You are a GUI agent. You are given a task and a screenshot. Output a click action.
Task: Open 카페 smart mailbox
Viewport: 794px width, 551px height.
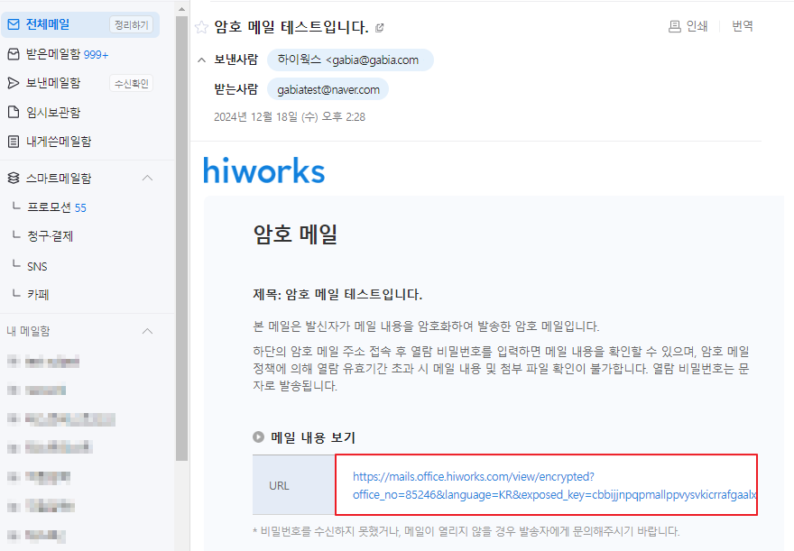click(x=38, y=295)
